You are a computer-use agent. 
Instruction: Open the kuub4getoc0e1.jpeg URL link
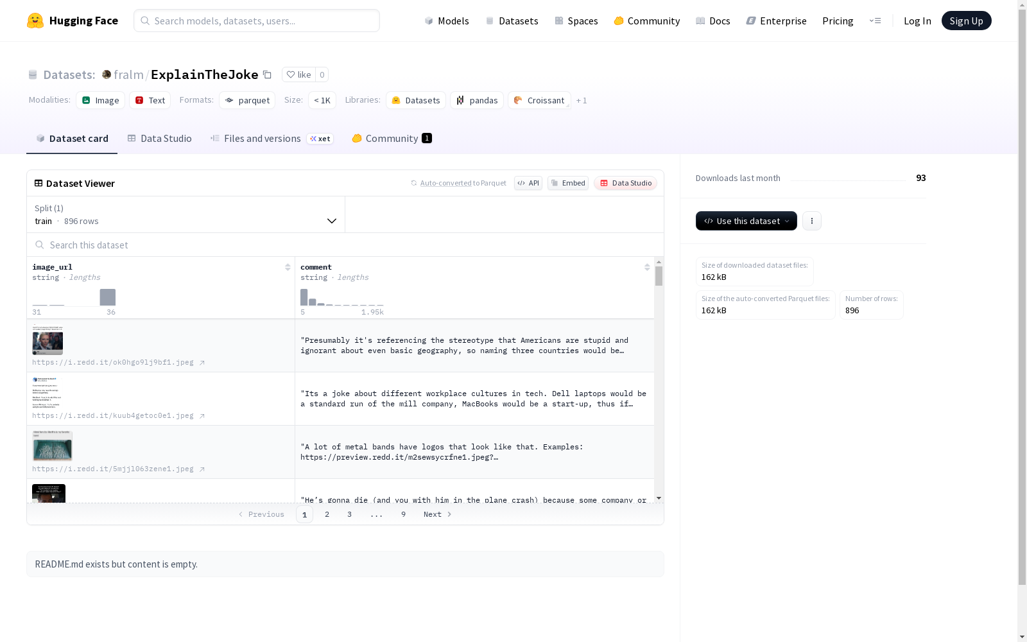point(119,415)
